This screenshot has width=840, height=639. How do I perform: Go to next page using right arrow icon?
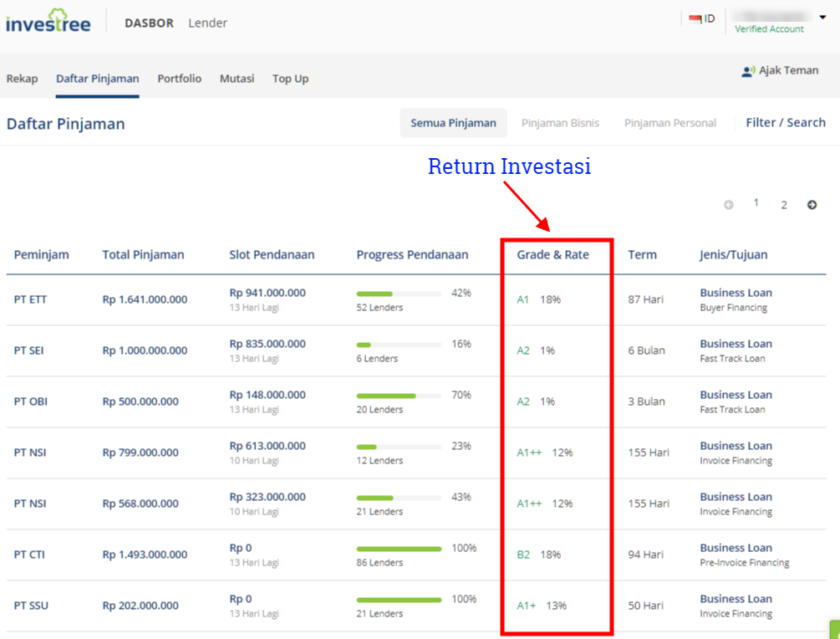click(812, 203)
